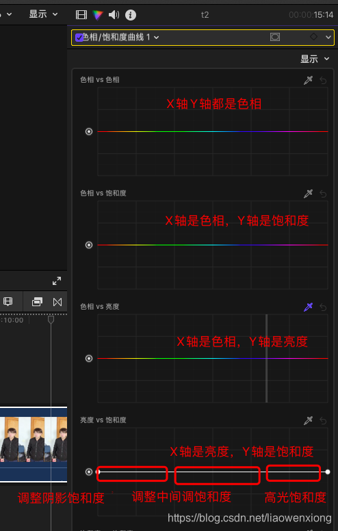Deactivate the purple 色相 vs 亮度 eyedropper
The image size is (338, 531).
(308, 307)
